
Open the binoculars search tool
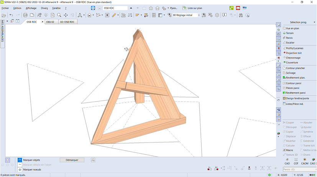pyautogui.click(x=241, y=15)
